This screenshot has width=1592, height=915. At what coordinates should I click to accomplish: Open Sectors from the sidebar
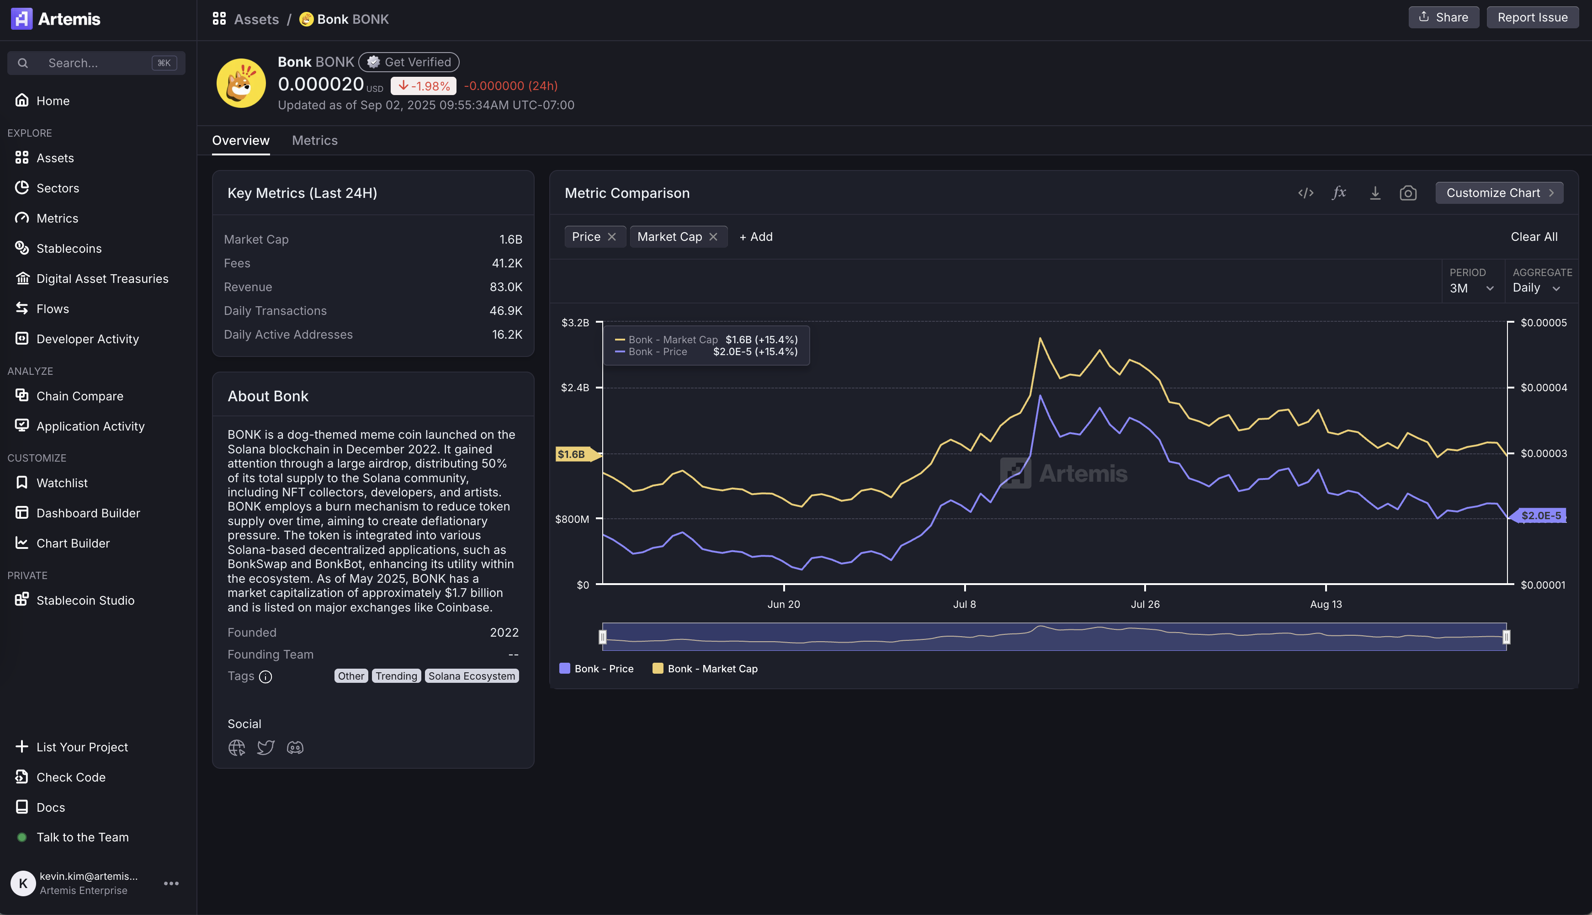click(x=47, y=188)
